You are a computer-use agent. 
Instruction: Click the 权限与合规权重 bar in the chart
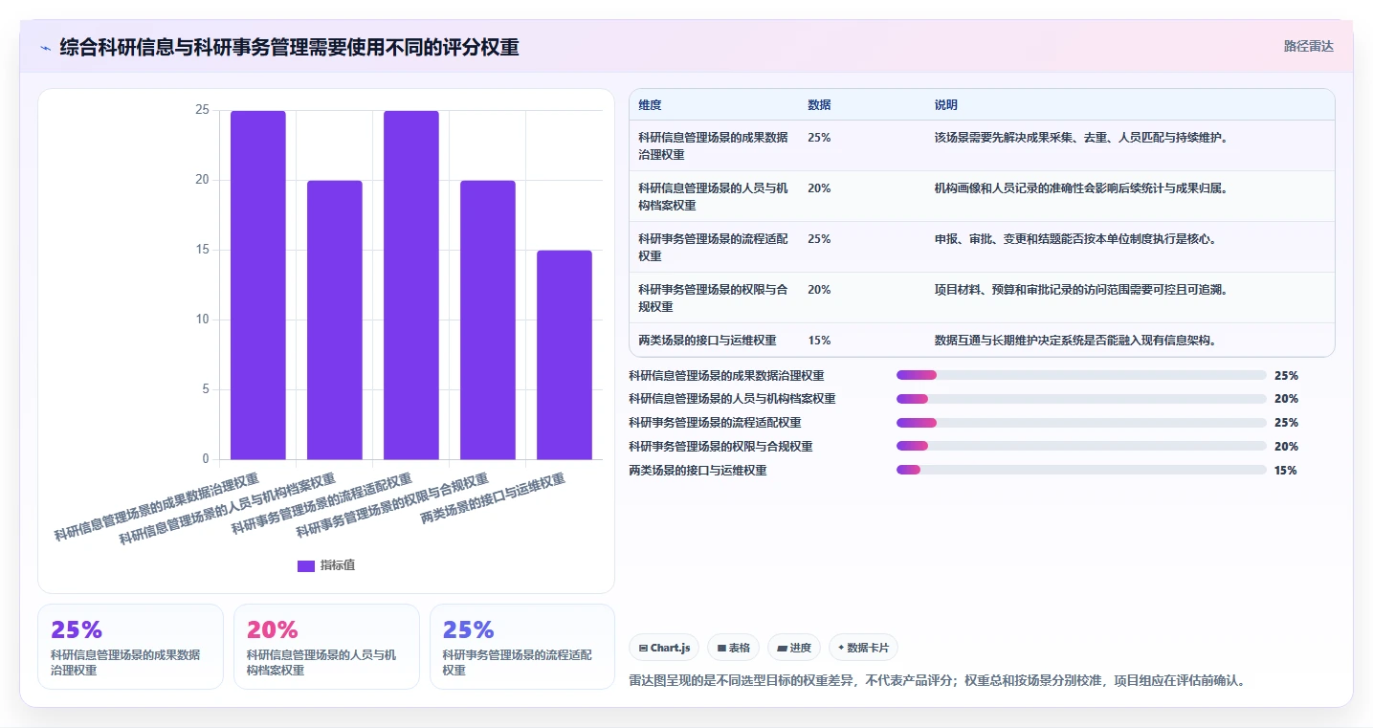coord(488,320)
